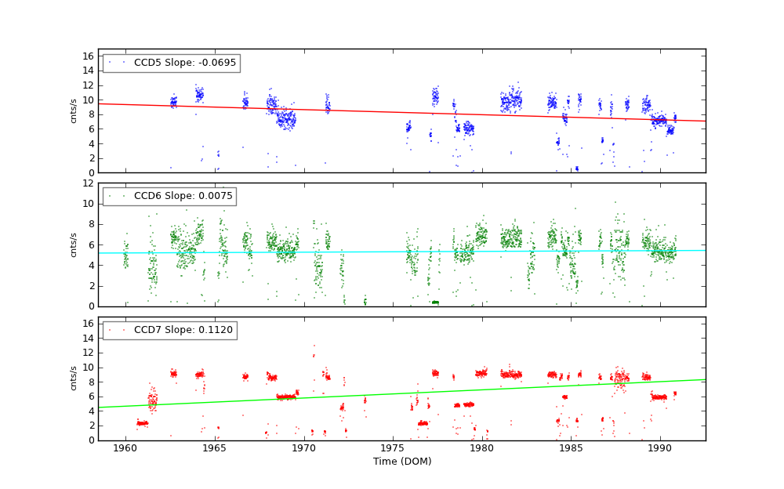This screenshot has height=489, width=784.
Task: Click the Time (DOM) x-axis label
Action: click(401, 462)
